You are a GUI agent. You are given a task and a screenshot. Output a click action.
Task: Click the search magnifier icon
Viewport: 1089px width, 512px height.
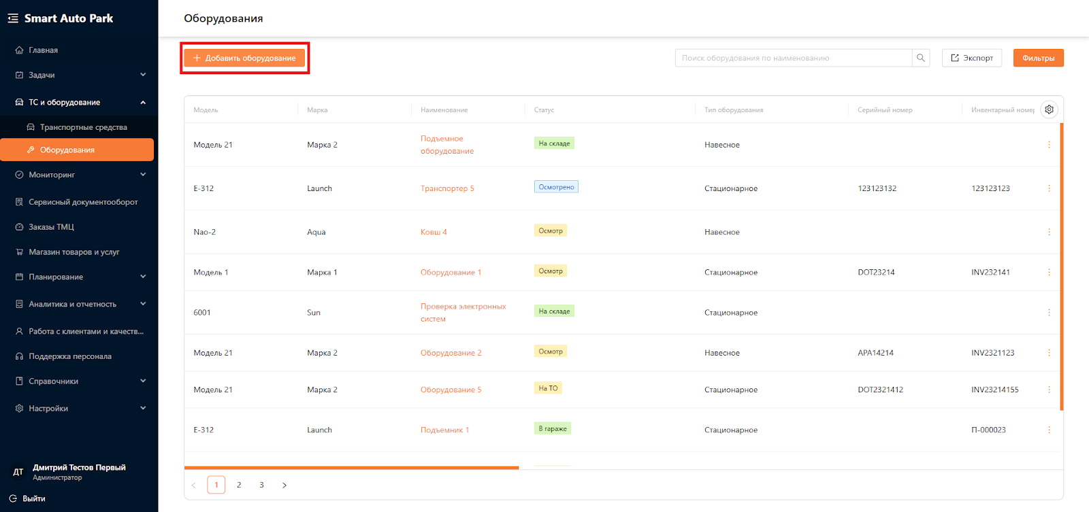tap(921, 58)
